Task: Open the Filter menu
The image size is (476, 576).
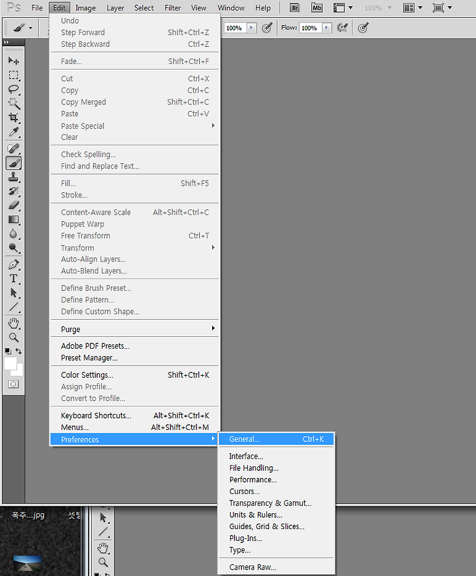Action: point(173,8)
